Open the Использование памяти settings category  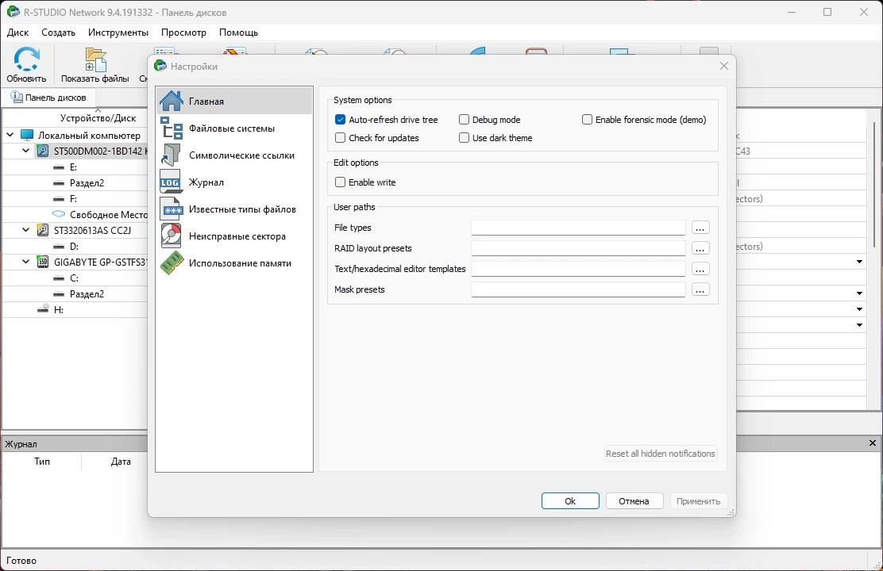pos(234,263)
